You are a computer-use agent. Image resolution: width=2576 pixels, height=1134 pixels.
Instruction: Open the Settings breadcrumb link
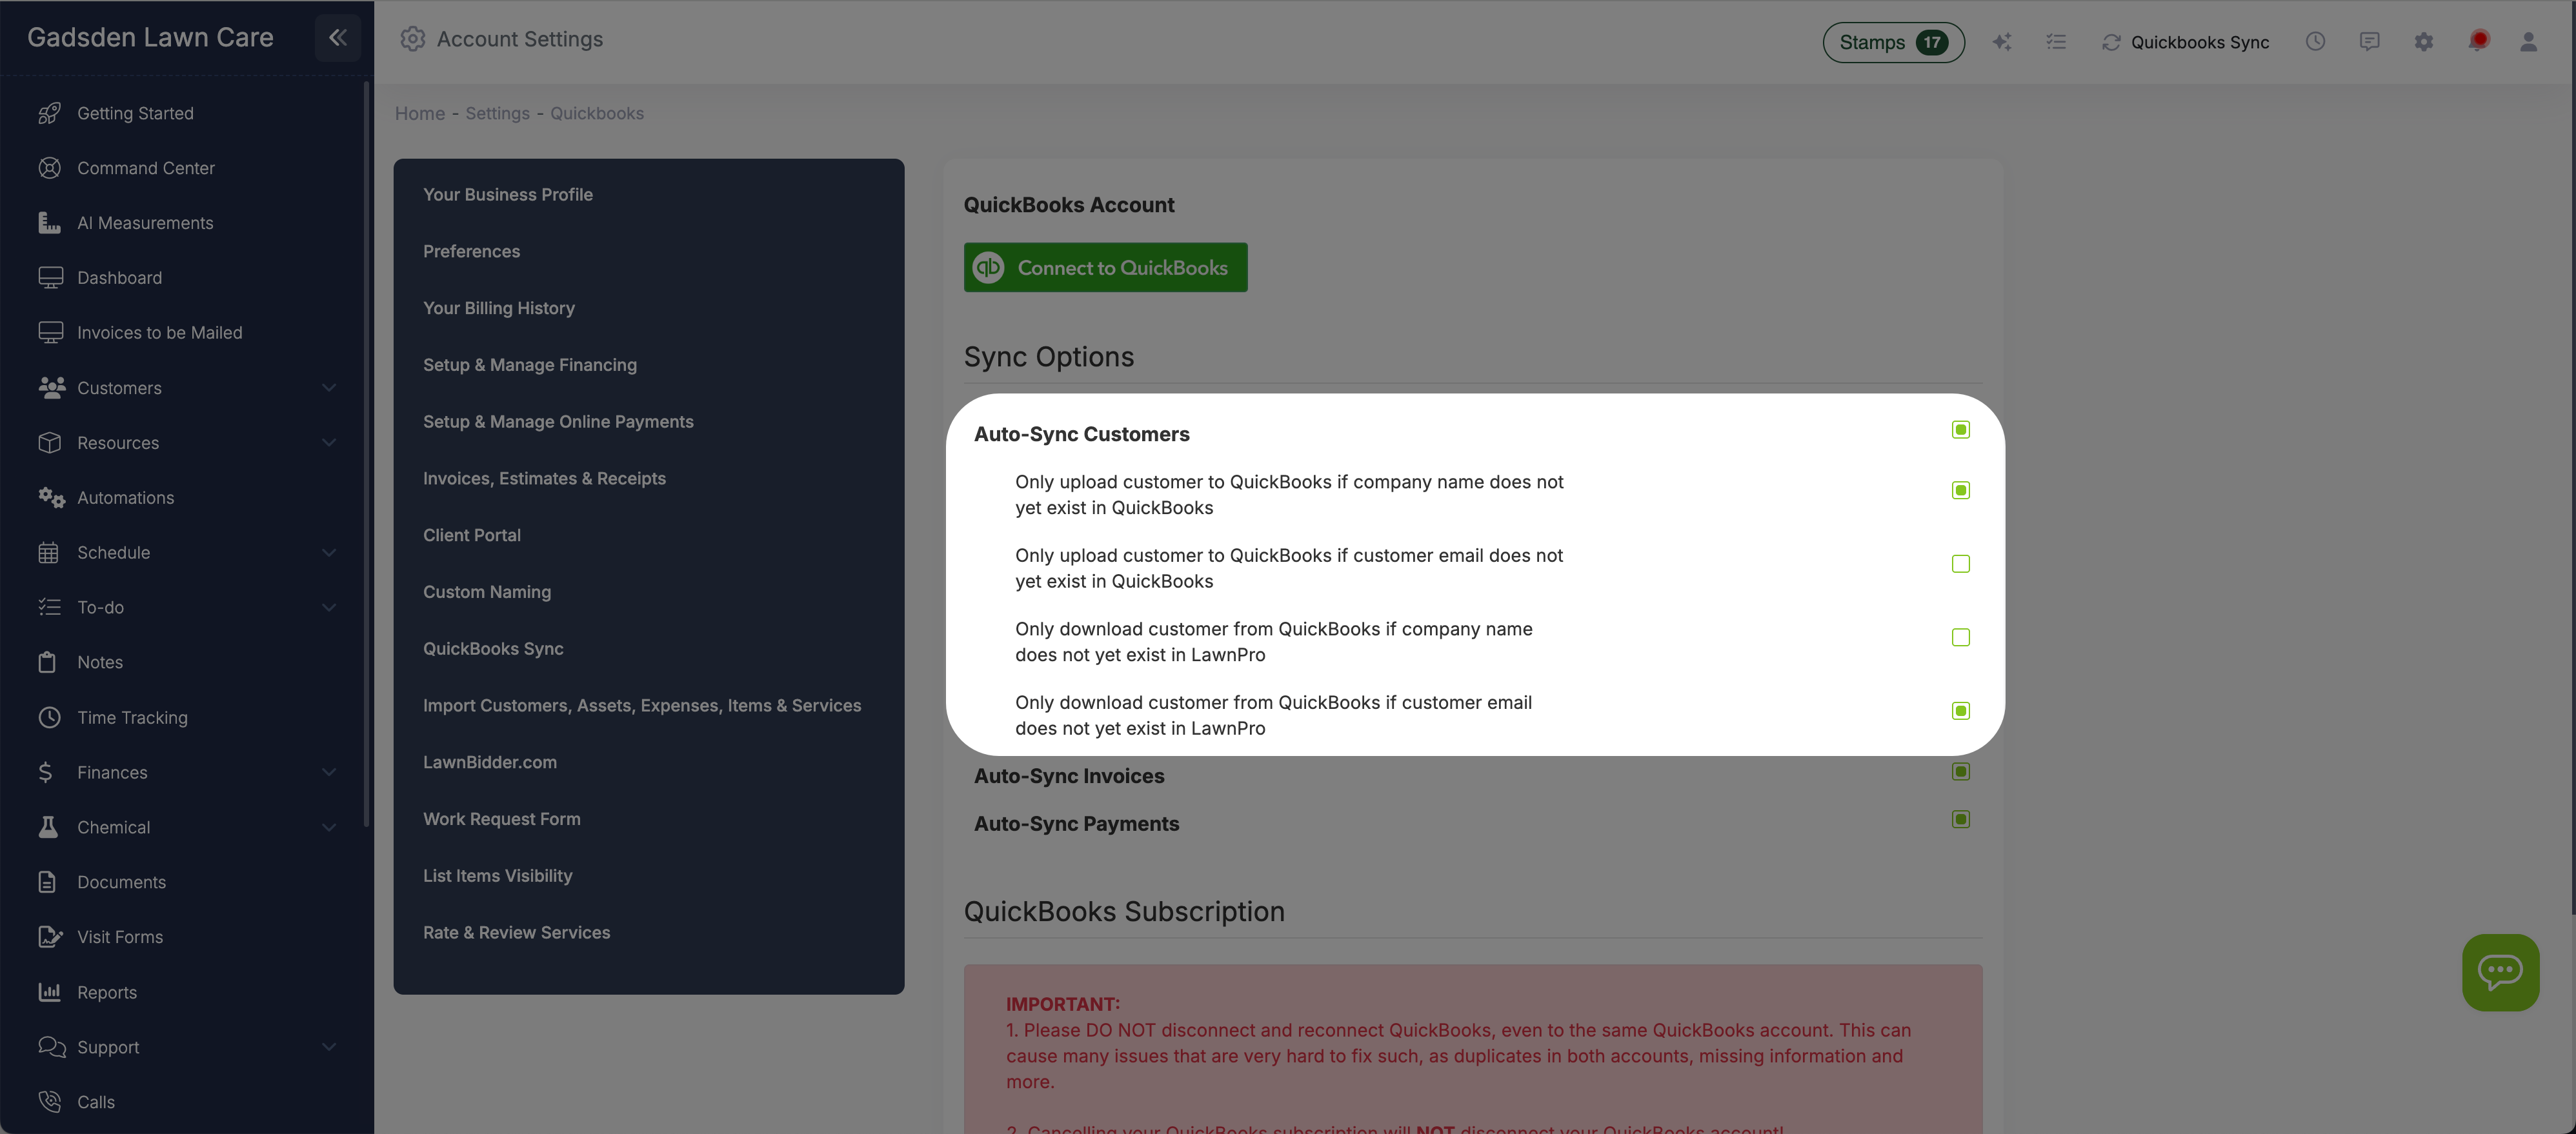tap(497, 113)
